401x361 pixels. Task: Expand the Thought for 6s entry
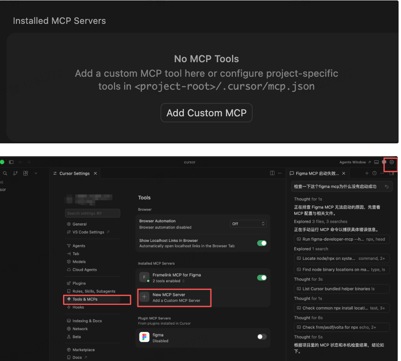[x=308, y=318]
